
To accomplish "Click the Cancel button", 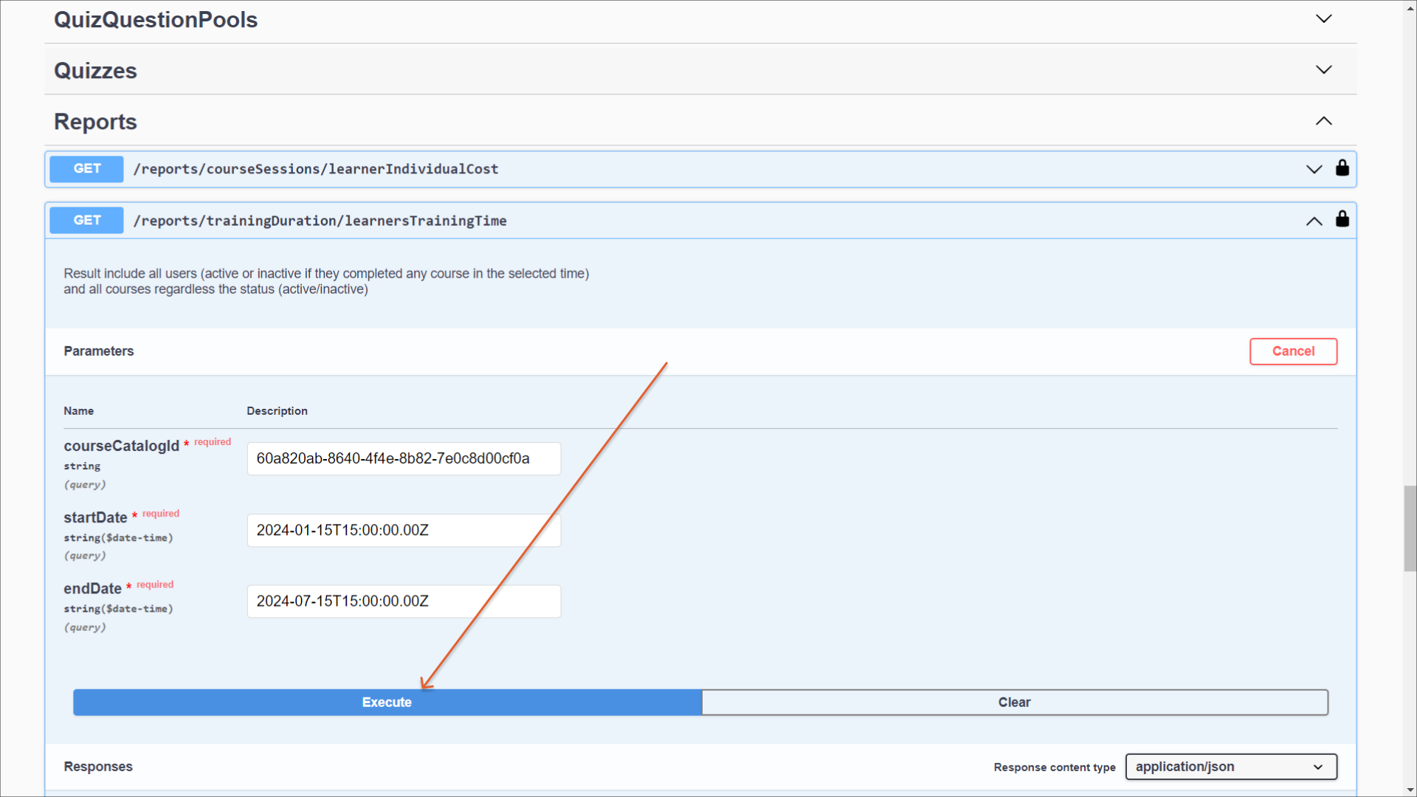I will pos(1292,351).
